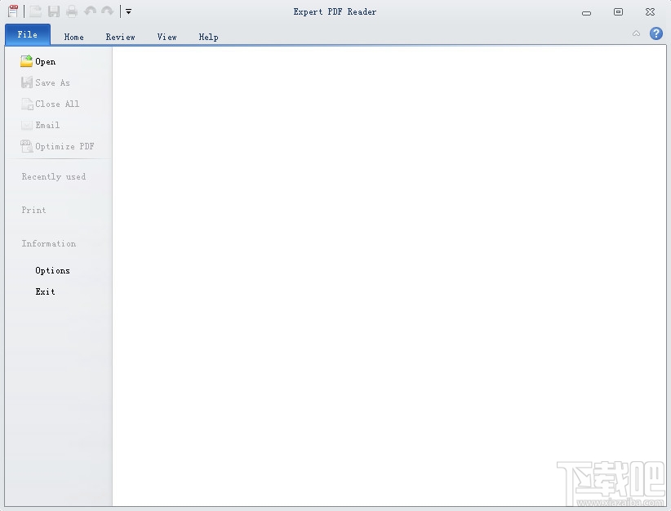Image resolution: width=671 pixels, height=511 pixels.
Task: Click the Undo arrow icon
Action: (x=91, y=11)
